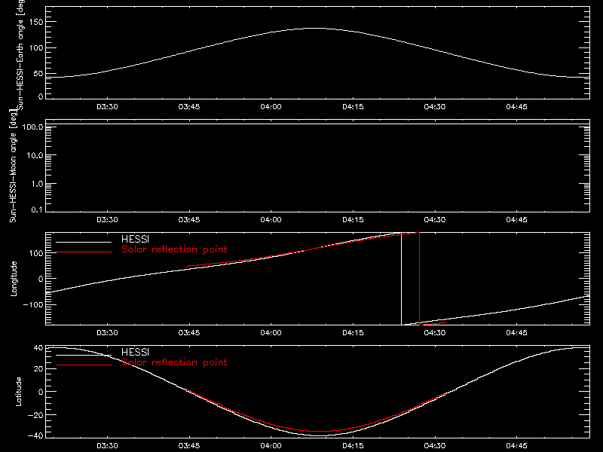Click the 40 tick label on Latitude plot
Screen dimensions: 603x452
click(x=38, y=348)
